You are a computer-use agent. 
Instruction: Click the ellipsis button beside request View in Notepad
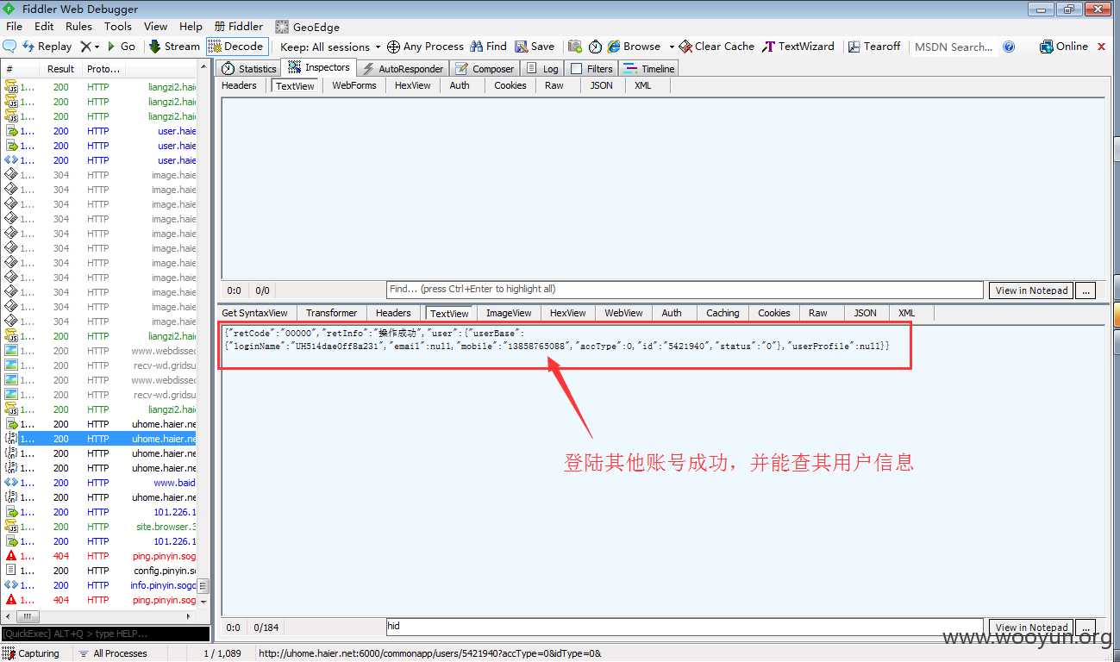1086,290
